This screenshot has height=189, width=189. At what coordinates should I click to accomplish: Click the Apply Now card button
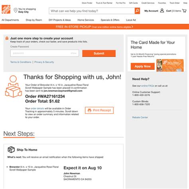point(143,66)
